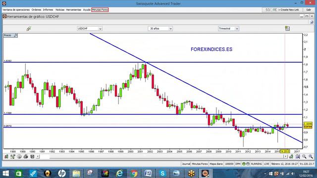The height and width of the screenshot is (178, 317).
Task: Click the highlighted T4 2015 date marker
Action: (285, 151)
